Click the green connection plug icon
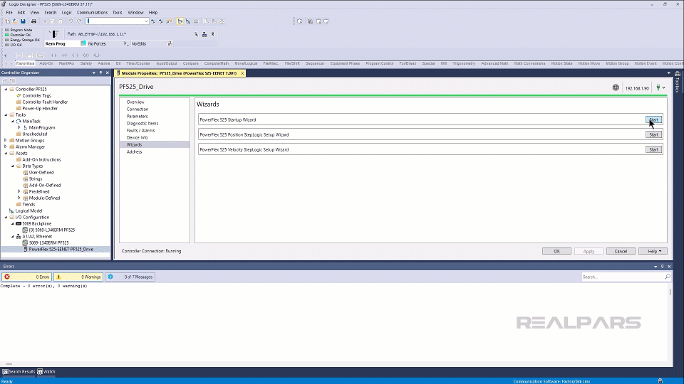The height and width of the screenshot is (384, 684). (658, 87)
